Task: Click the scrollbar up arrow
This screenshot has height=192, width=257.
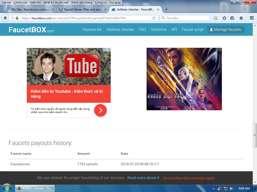Action: click(255, 25)
